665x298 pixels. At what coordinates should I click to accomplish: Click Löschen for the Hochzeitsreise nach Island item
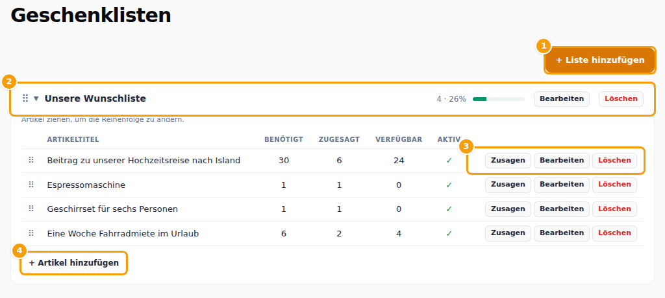click(x=614, y=161)
